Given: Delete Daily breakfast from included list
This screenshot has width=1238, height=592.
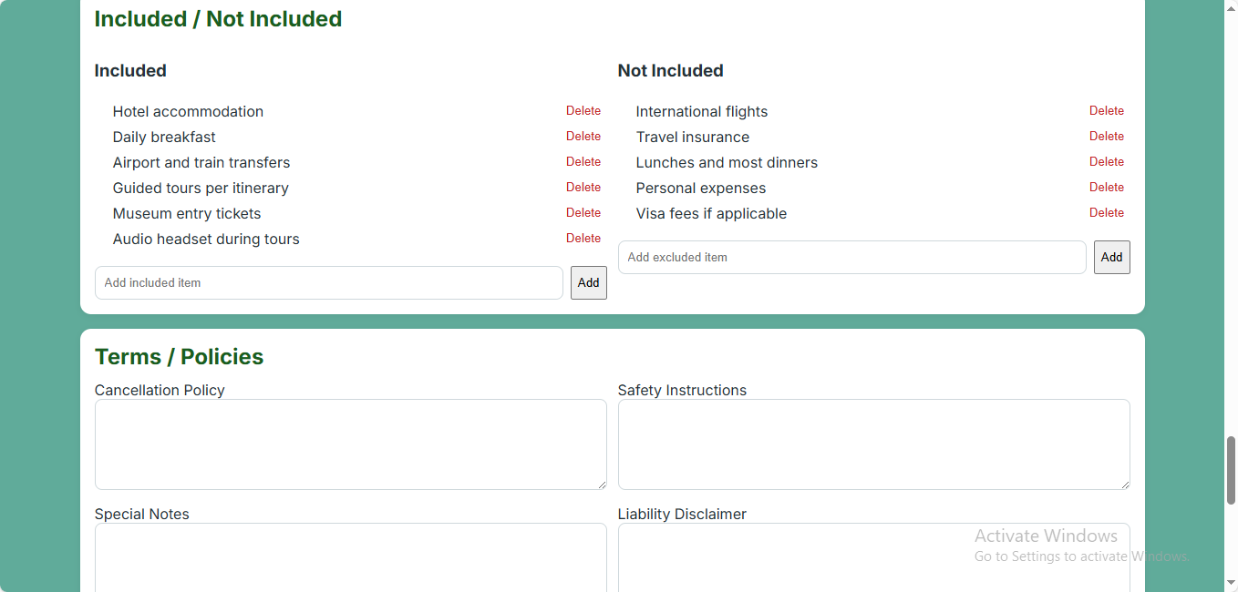Looking at the screenshot, I should (x=583, y=137).
